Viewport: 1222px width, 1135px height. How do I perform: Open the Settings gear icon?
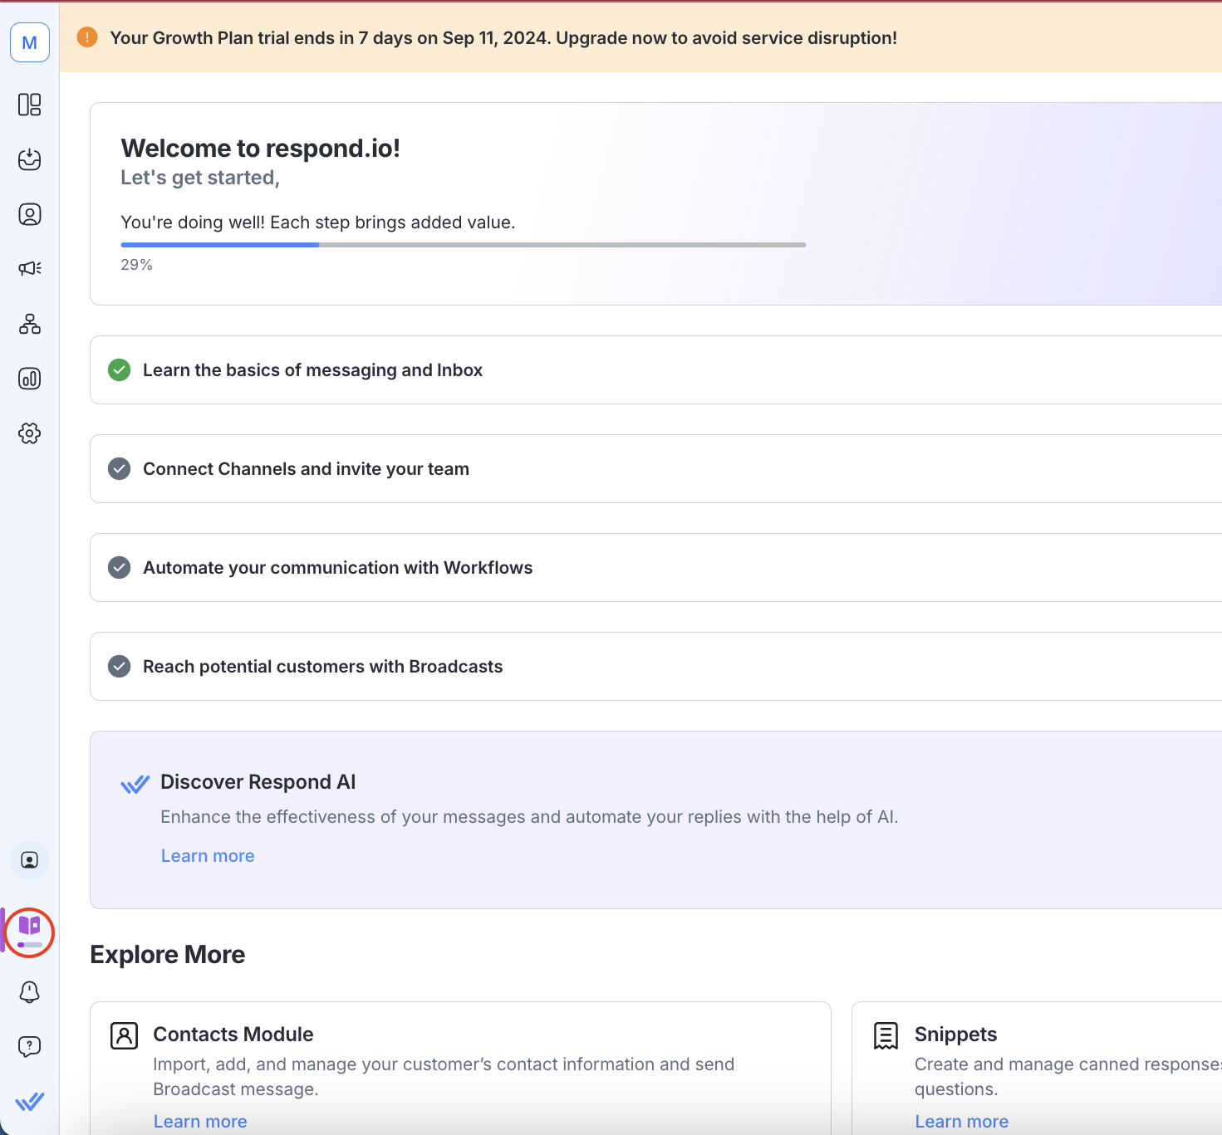coord(29,433)
